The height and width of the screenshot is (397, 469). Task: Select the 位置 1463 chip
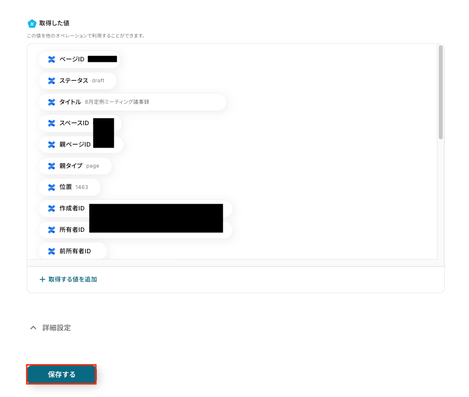pos(70,187)
